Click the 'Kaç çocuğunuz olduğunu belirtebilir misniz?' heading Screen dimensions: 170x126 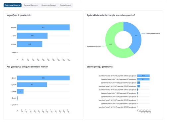[x=27, y=67]
